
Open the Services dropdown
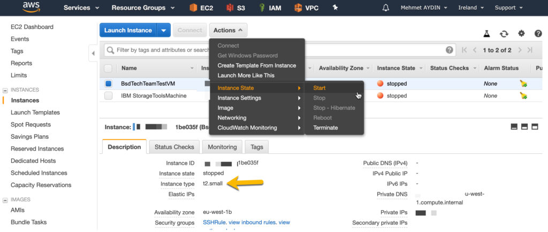81,8
